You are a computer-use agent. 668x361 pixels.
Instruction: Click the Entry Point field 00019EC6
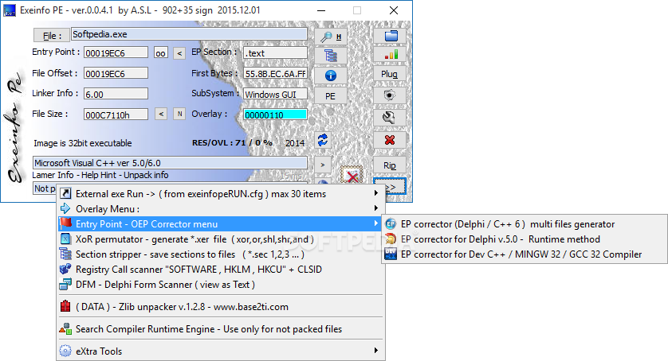coord(116,52)
